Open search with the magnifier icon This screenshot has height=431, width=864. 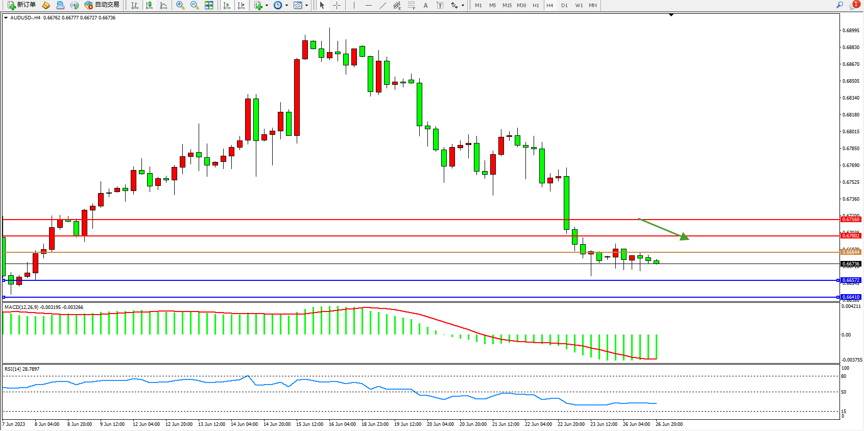(839, 5)
